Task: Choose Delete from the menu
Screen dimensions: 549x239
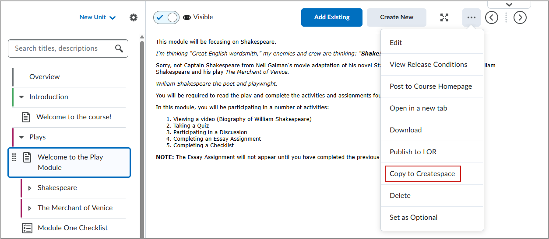Action: (432, 195)
